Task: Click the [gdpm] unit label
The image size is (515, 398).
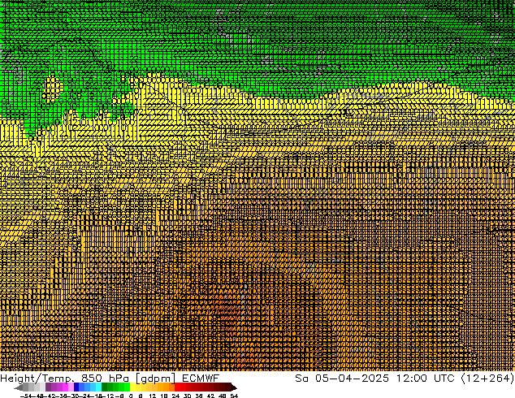Action: click(155, 379)
